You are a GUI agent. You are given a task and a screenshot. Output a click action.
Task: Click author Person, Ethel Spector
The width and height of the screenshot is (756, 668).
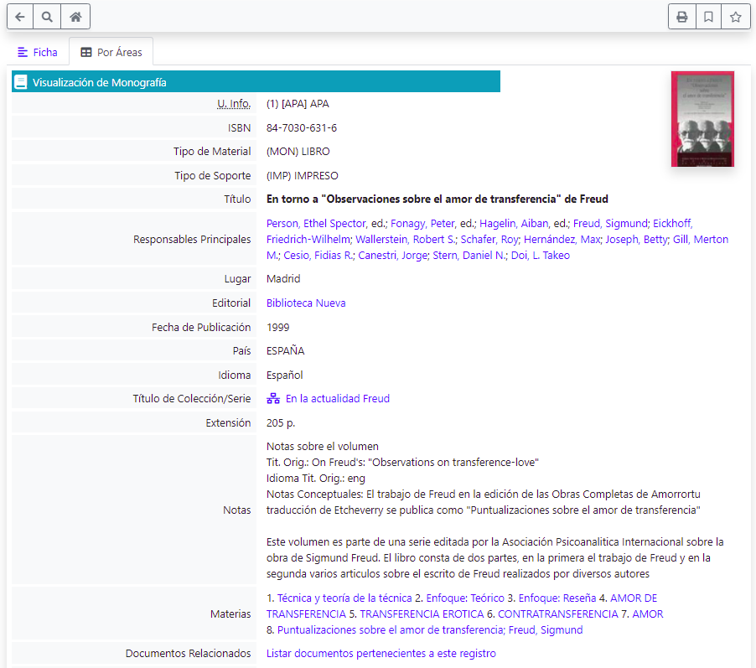click(x=316, y=224)
